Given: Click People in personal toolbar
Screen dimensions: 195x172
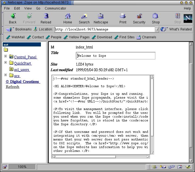Looking at the screenshot, I should tap(53, 37).
